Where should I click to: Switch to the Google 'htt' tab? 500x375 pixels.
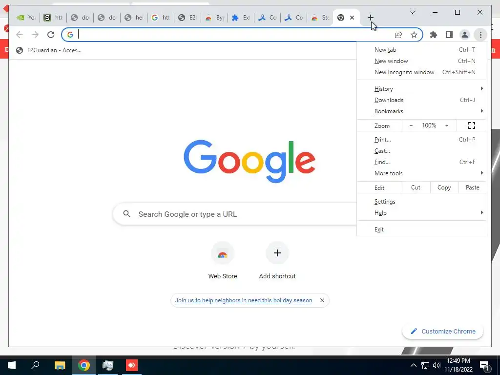[161, 18]
